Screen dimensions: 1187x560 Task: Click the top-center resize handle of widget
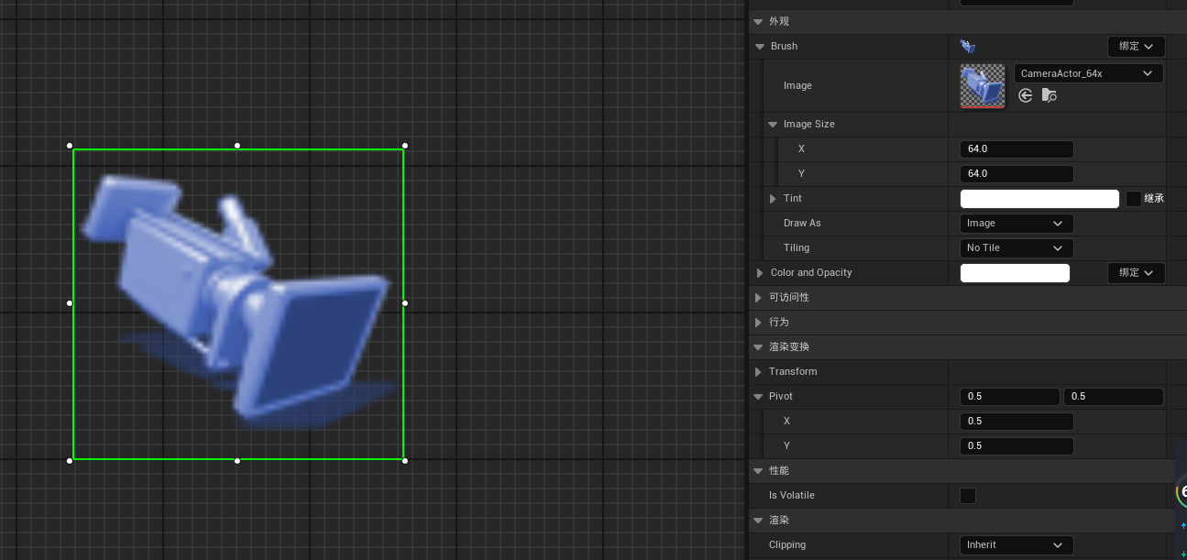coord(237,146)
